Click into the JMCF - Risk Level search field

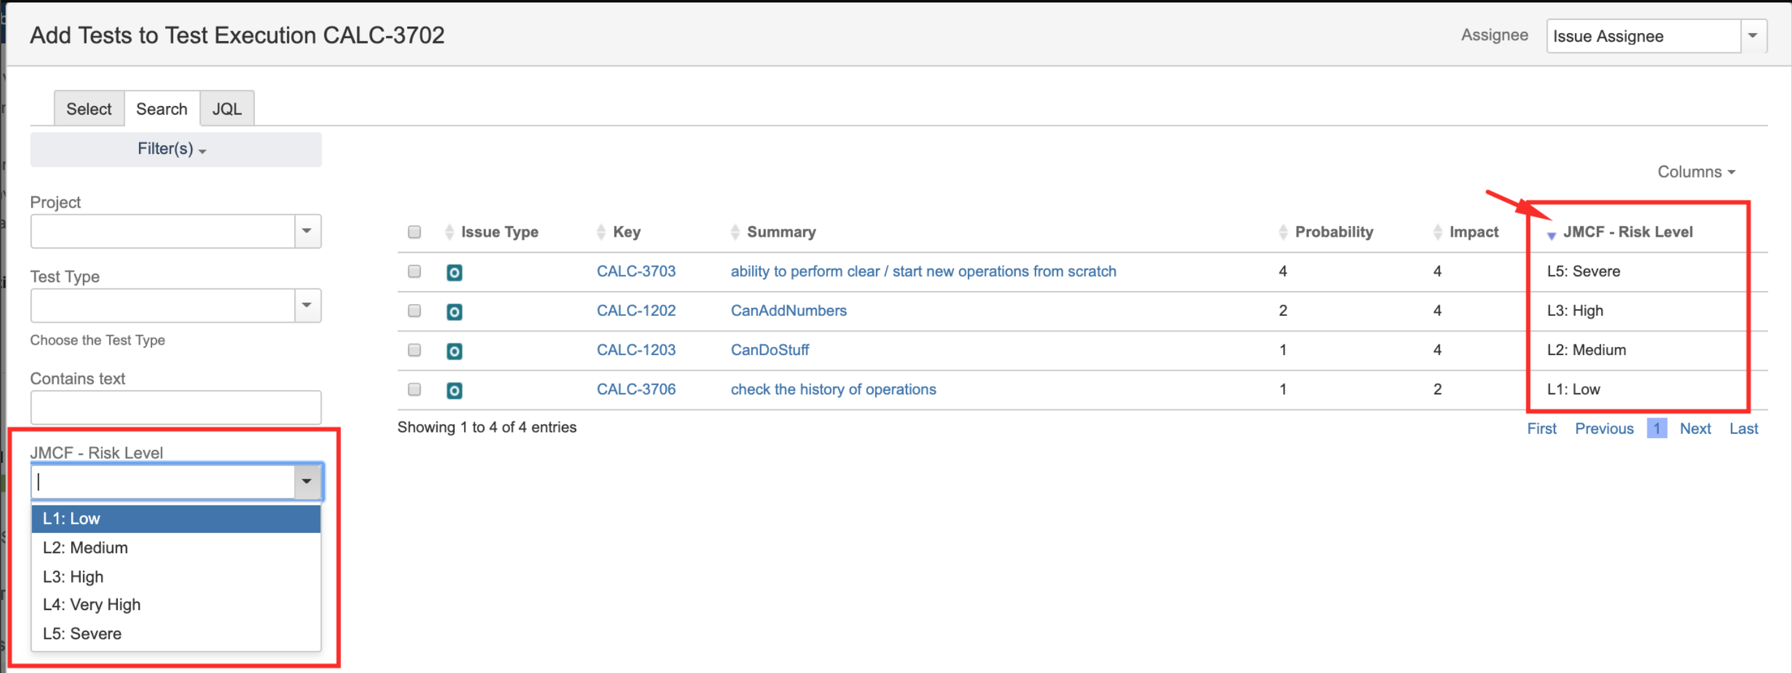click(x=163, y=482)
